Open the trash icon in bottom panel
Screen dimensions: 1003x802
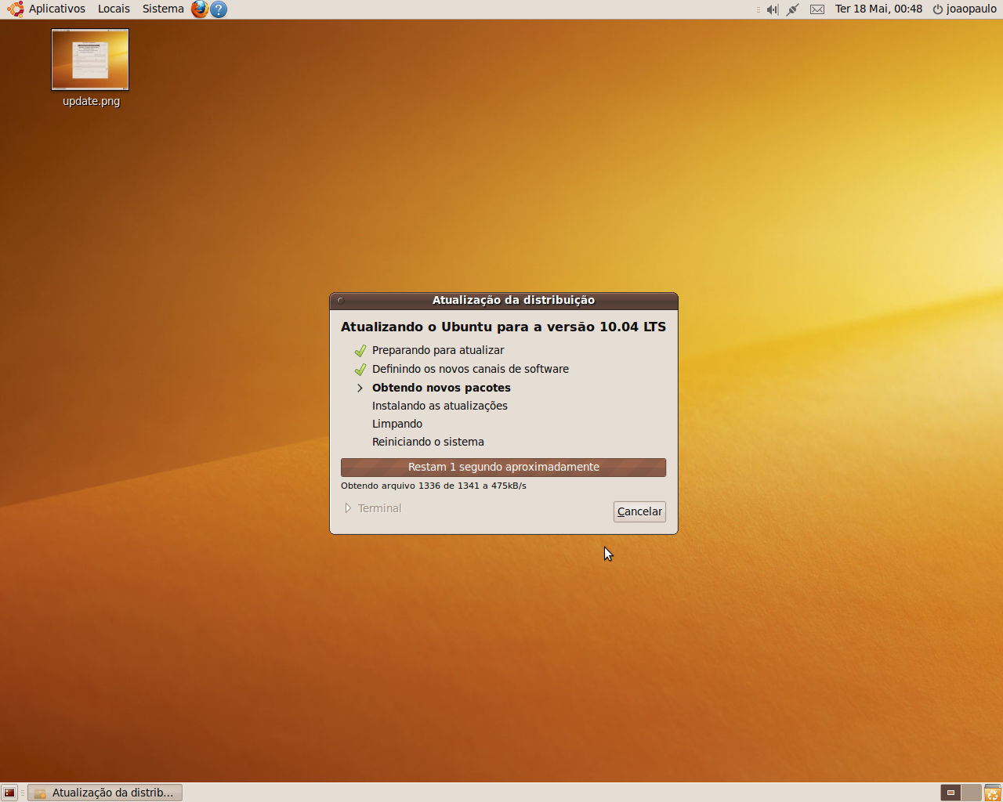(x=992, y=793)
